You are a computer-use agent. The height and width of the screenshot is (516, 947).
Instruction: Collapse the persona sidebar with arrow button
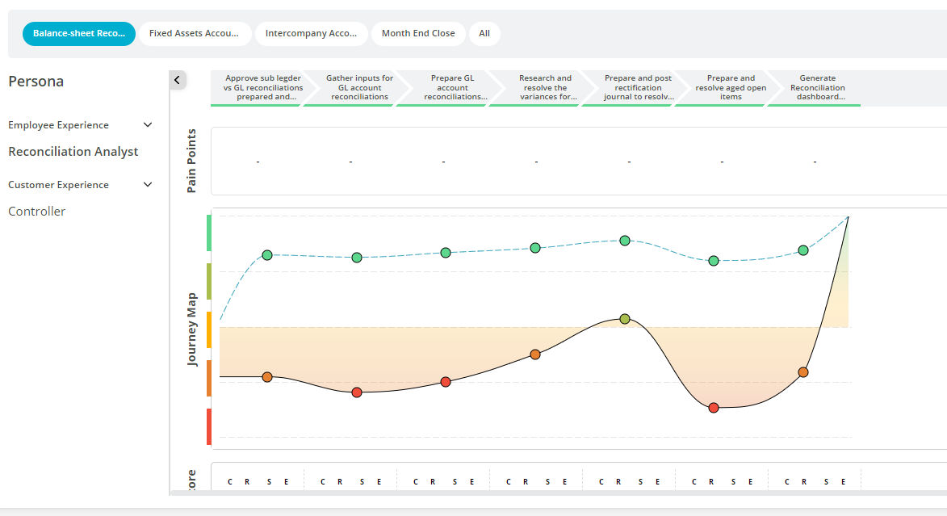[x=178, y=80]
